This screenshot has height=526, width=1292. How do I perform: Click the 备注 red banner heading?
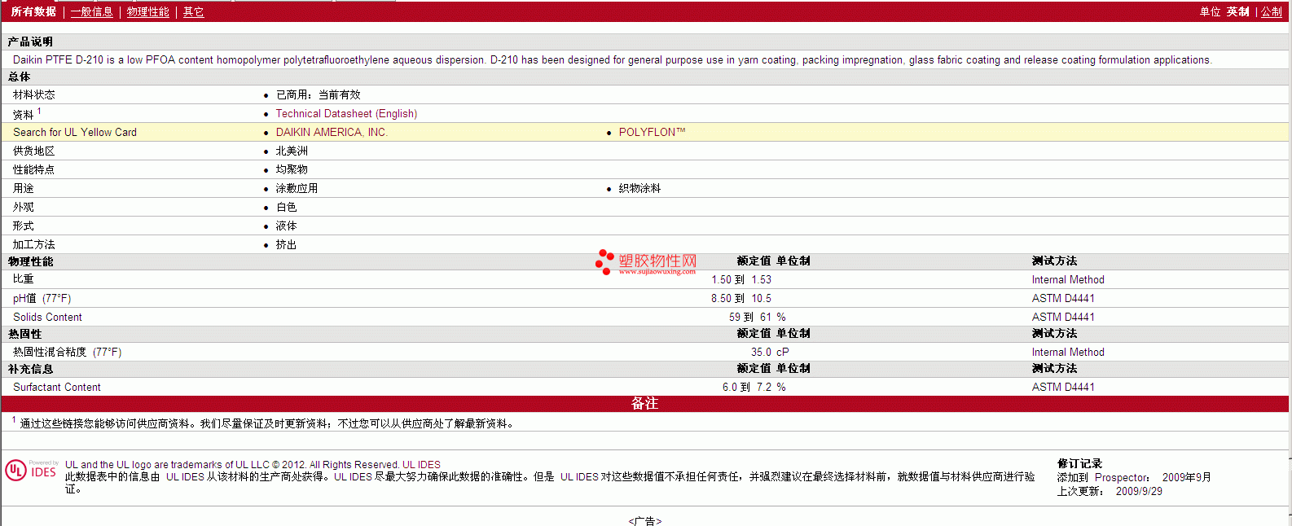click(644, 403)
